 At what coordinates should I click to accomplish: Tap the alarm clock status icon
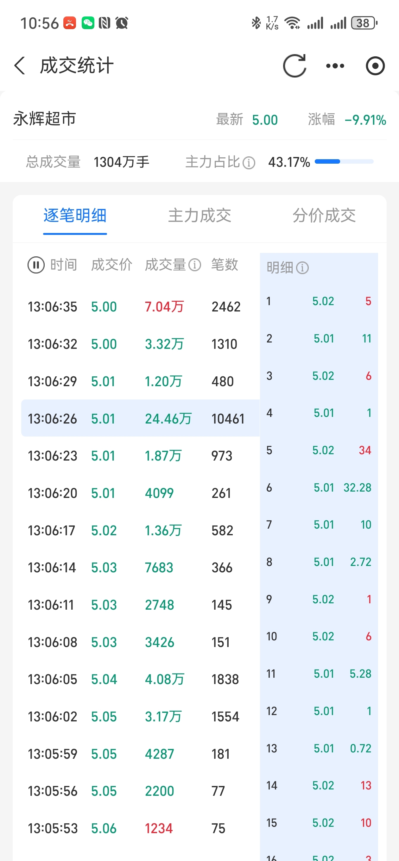click(x=122, y=23)
